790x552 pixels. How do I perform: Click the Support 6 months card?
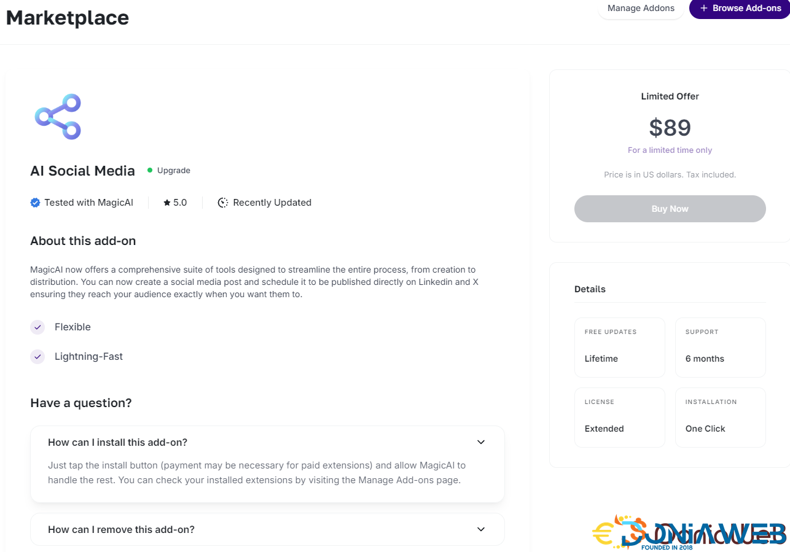[720, 347]
